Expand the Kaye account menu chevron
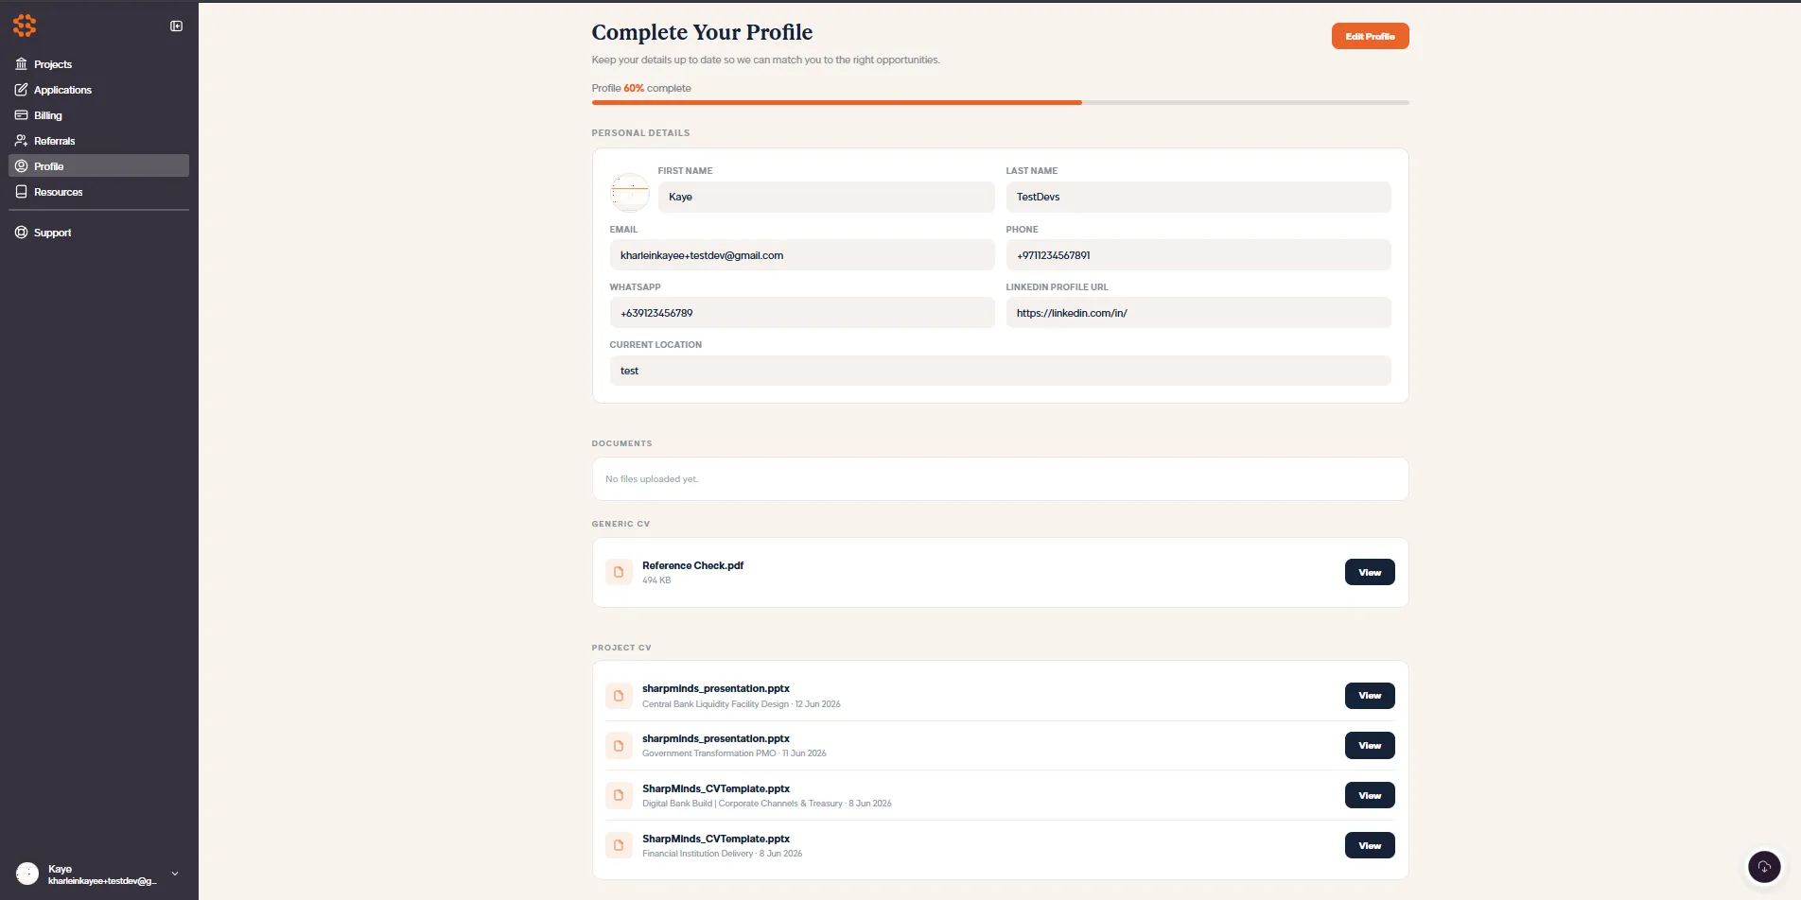 pos(175,874)
